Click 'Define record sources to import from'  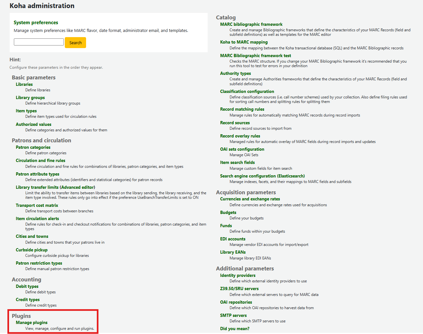click(x=261, y=128)
